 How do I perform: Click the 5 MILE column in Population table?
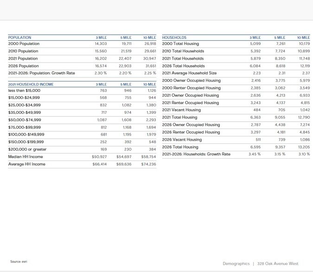tap(126, 37)
